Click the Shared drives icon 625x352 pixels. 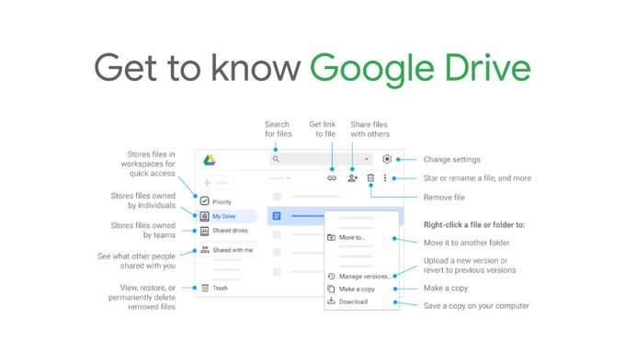(x=204, y=231)
